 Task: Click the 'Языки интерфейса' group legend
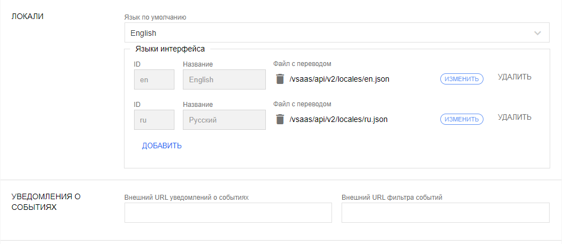tap(169, 49)
